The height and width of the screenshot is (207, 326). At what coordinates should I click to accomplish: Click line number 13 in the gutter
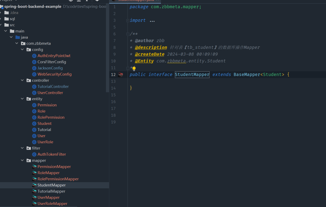[113, 81]
